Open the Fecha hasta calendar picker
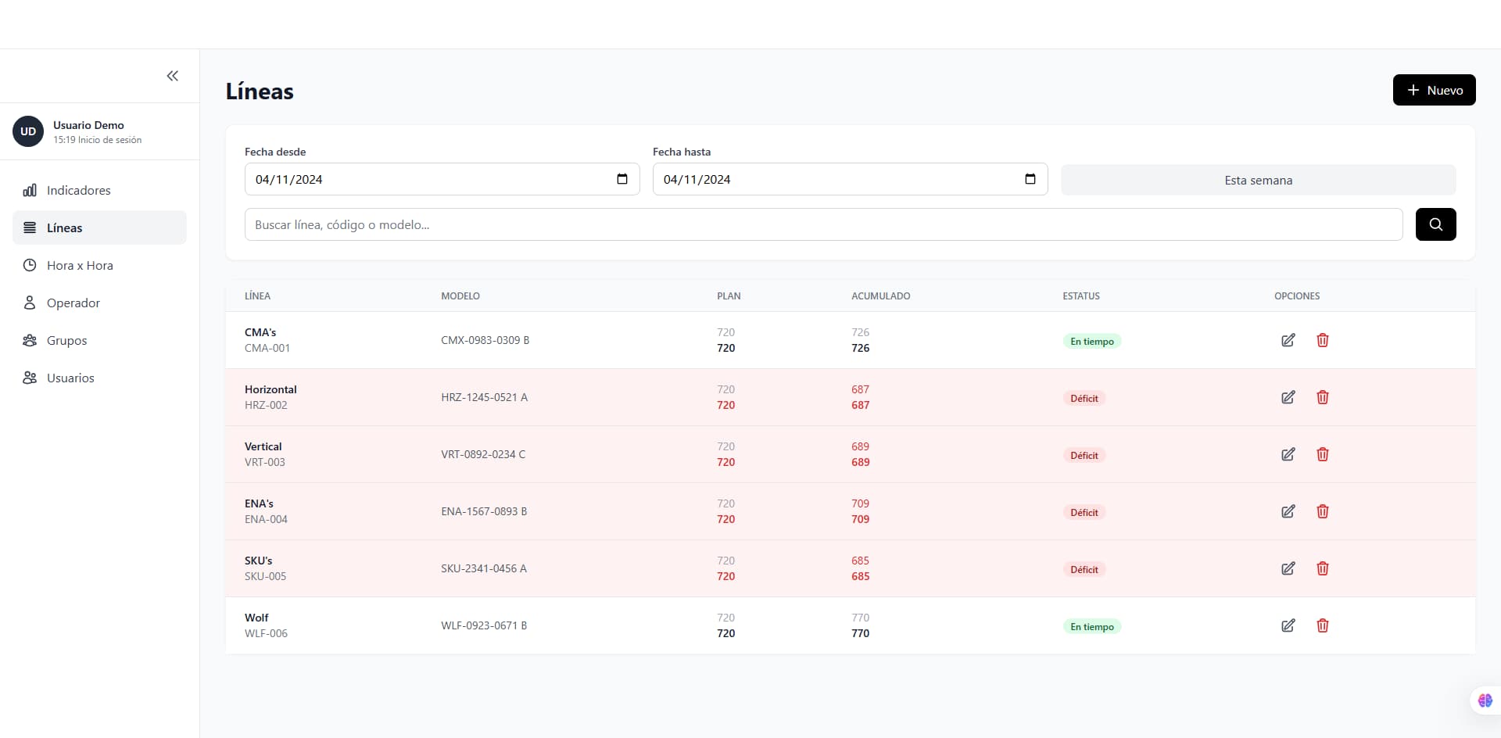The image size is (1501, 738). (x=1030, y=179)
